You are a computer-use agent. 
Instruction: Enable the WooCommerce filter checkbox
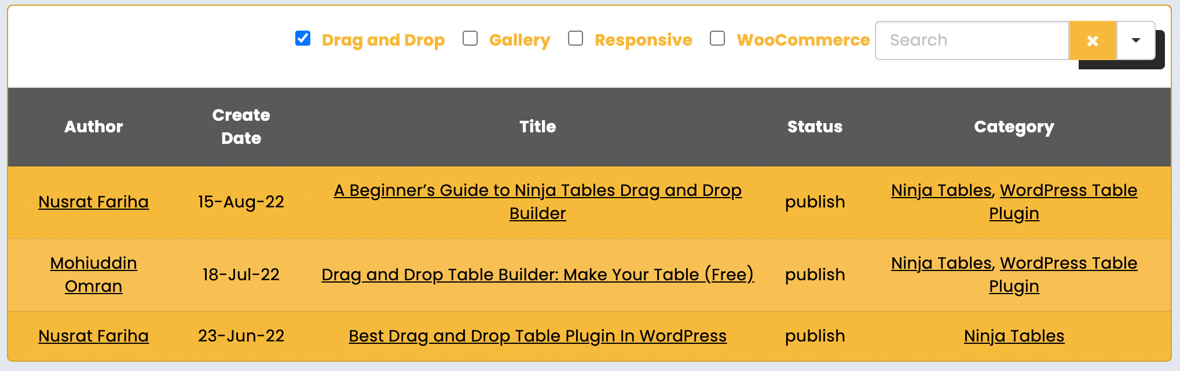pyautogui.click(x=718, y=38)
